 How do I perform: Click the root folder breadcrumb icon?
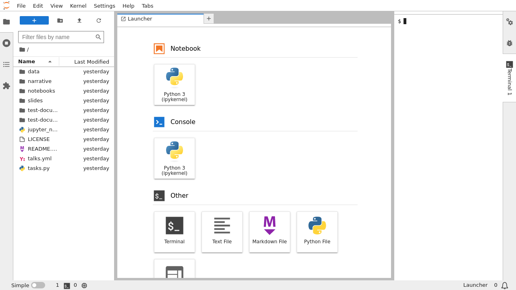[x=22, y=50]
